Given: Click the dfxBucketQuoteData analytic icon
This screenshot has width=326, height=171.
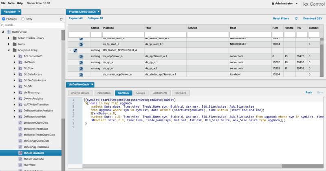Looking at the screenshot, I should click(20, 123).
